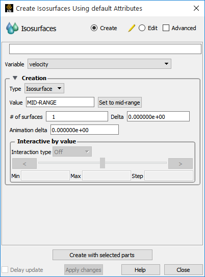Enable the Advanced checkbox
The width and height of the screenshot is (205, 277).
(166, 28)
